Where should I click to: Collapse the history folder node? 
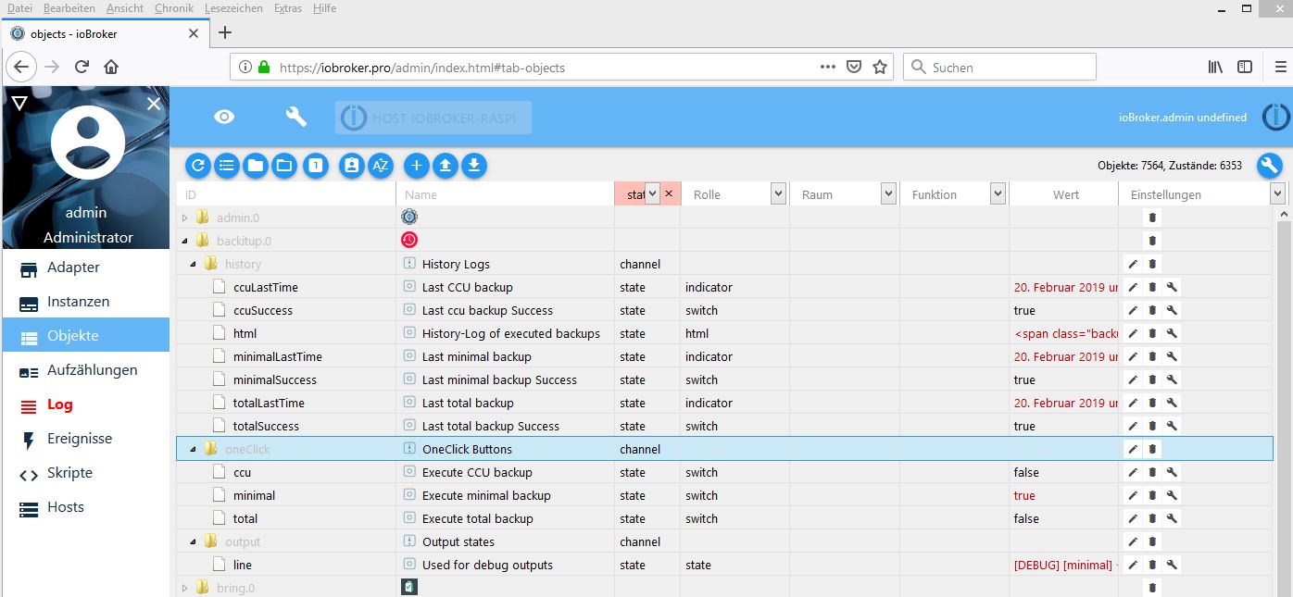194,265
